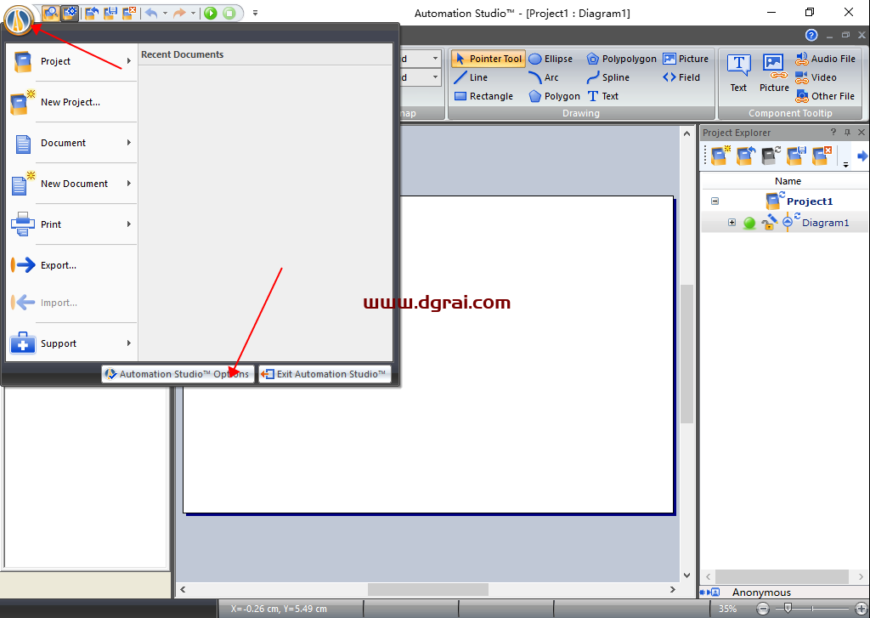This screenshot has width=870, height=618.
Task: Click Open Project icon in quick access toolbar
Action: [x=92, y=13]
